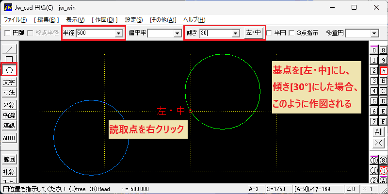The height and width of the screenshot is (194, 388).
Task: Select layer F in the layer bar
Action: pos(383,121)
